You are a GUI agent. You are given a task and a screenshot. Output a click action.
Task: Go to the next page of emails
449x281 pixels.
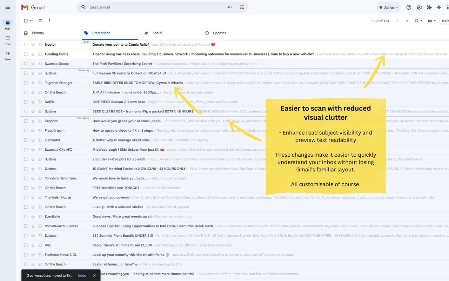click(407, 21)
